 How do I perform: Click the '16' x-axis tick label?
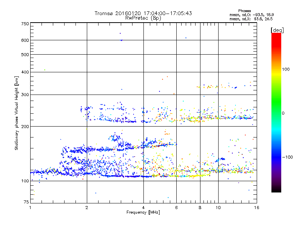[257, 208]
